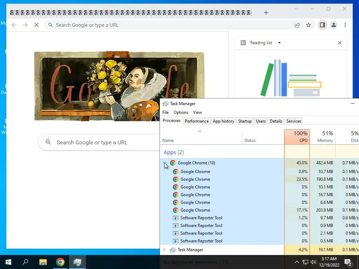Click the volume speaker icon in tray

coord(313,262)
